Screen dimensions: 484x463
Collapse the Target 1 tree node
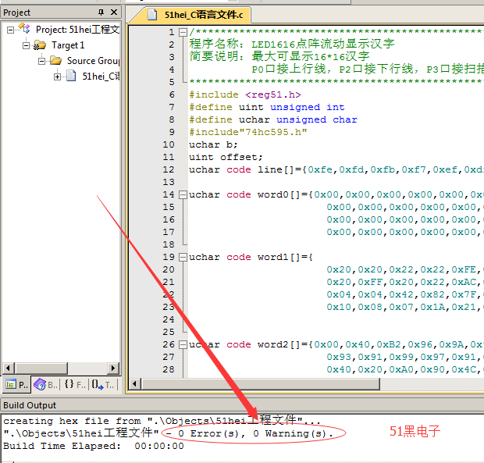click(x=26, y=45)
